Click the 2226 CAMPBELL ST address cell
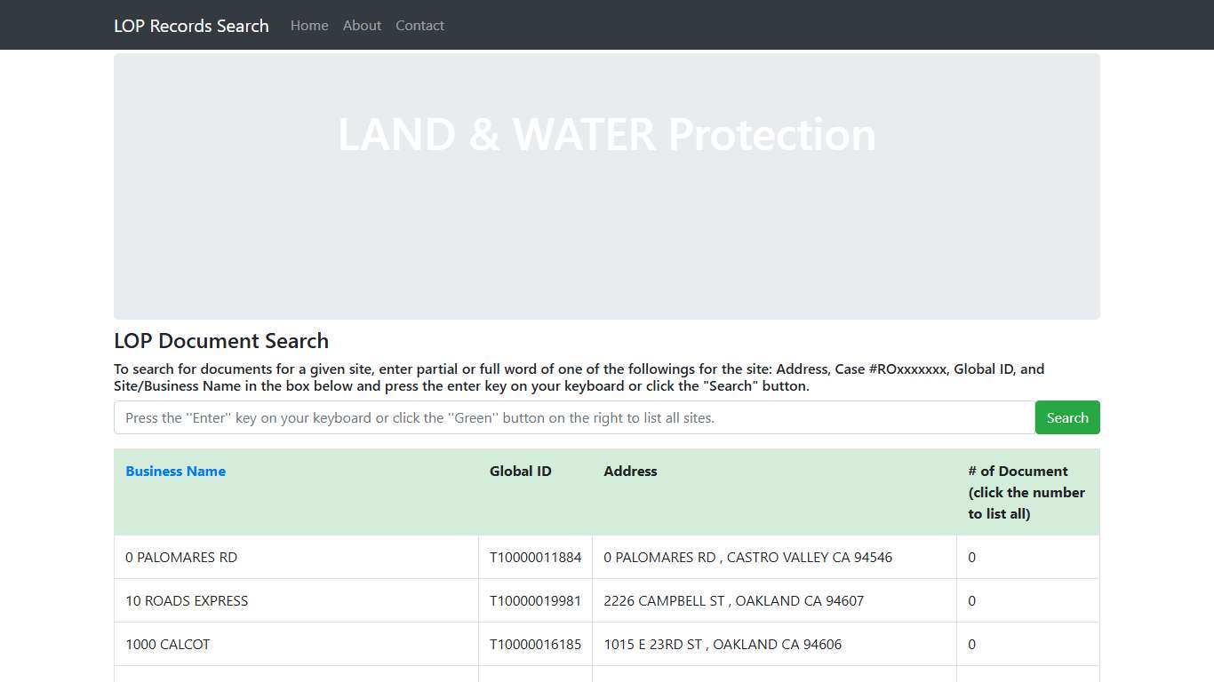 coord(733,601)
